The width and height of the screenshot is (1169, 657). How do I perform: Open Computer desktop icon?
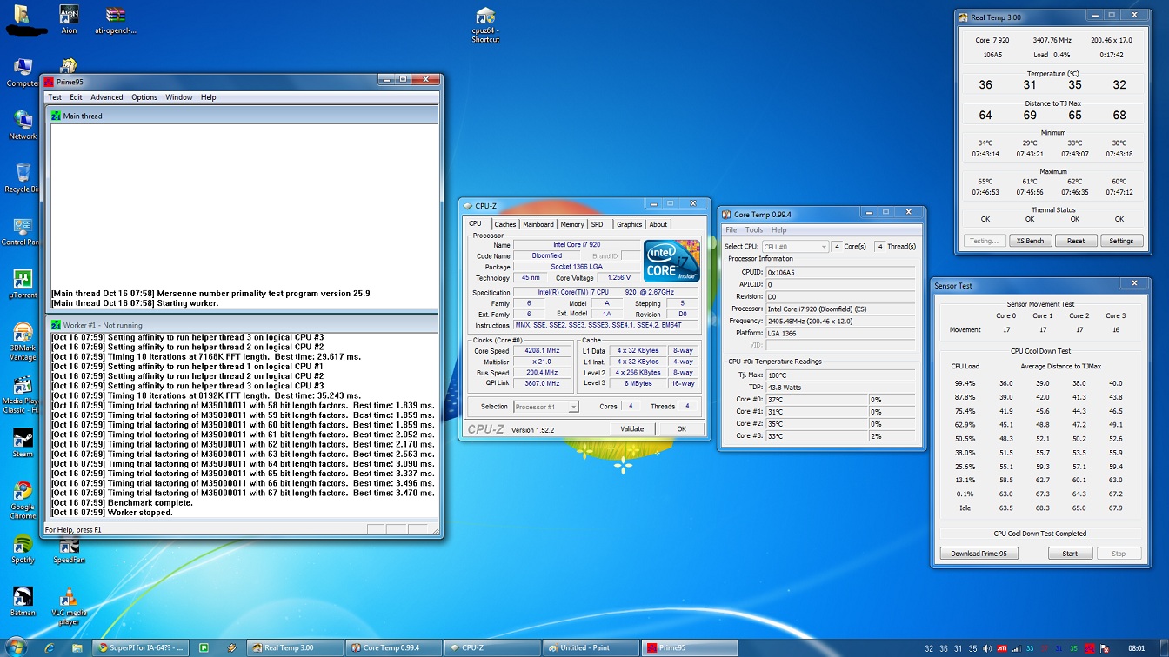[x=23, y=72]
